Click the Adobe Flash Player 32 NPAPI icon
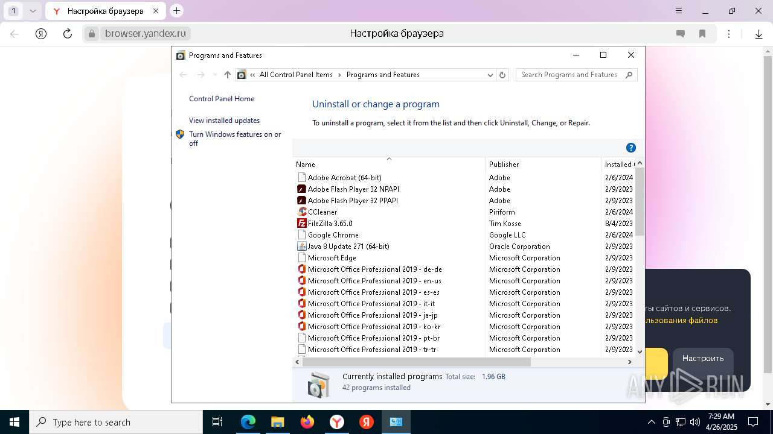The image size is (773, 434). pyautogui.click(x=302, y=189)
